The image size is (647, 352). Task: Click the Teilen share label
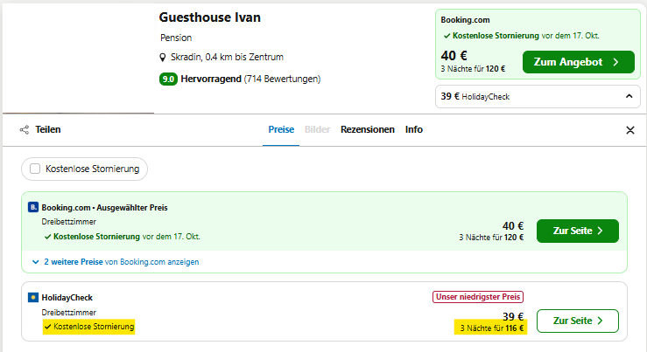point(48,129)
